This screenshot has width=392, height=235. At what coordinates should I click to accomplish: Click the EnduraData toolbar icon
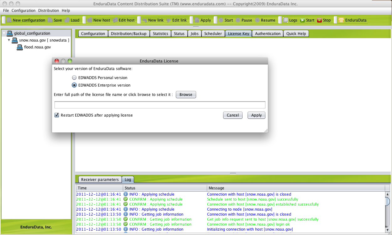point(341,20)
